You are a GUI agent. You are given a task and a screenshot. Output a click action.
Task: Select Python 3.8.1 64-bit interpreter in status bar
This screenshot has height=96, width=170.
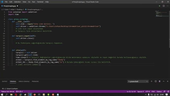8,91
